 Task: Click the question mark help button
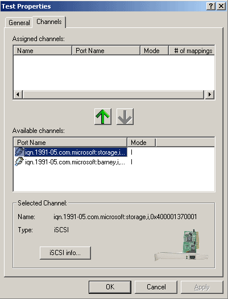(211, 6)
